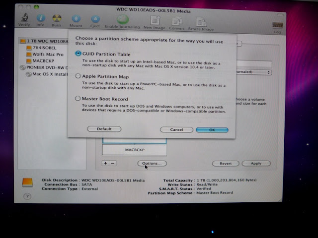Click the Options... button
This screenshot has width=318, height=238.
[x=152, y=163]
